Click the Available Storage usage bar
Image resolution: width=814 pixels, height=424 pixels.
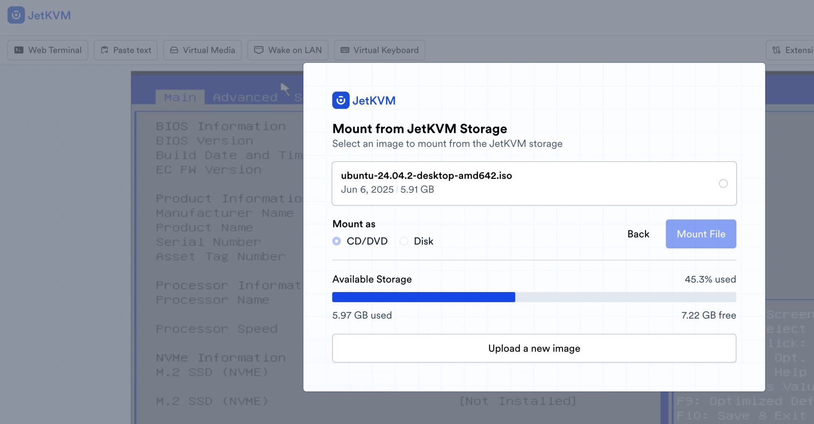click(534, 297)
